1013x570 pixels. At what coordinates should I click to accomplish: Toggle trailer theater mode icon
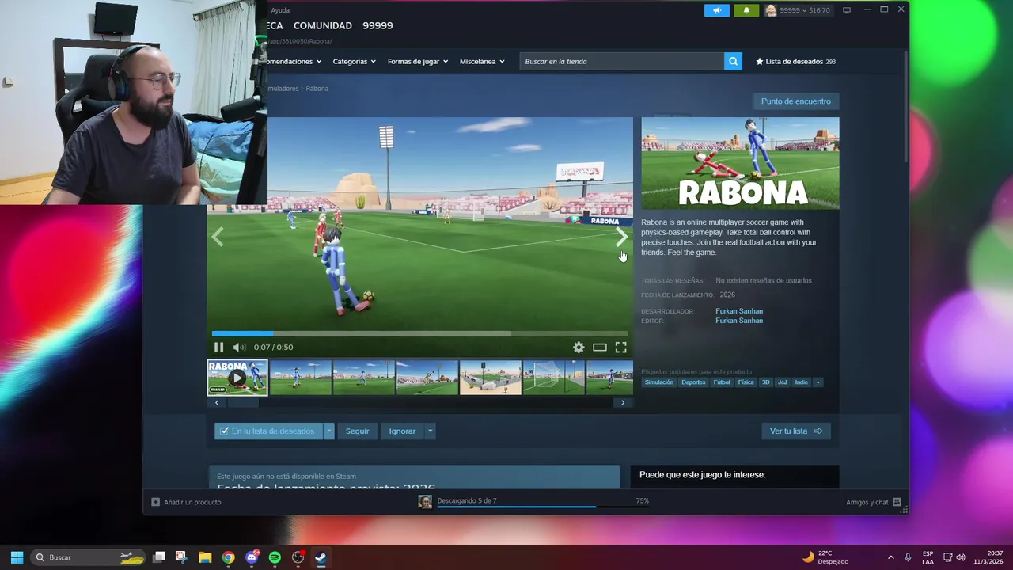point(600,347)
